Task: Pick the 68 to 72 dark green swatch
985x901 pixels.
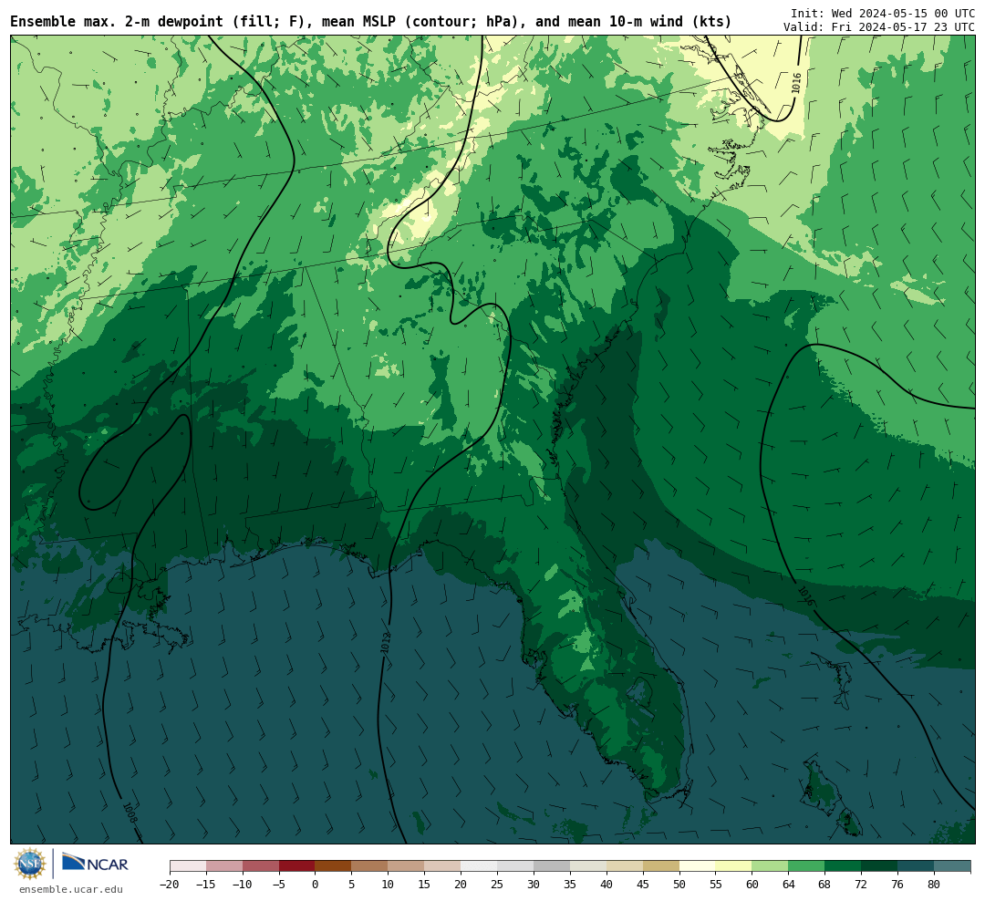Action: pyautogui.click(x=843, y=865)
